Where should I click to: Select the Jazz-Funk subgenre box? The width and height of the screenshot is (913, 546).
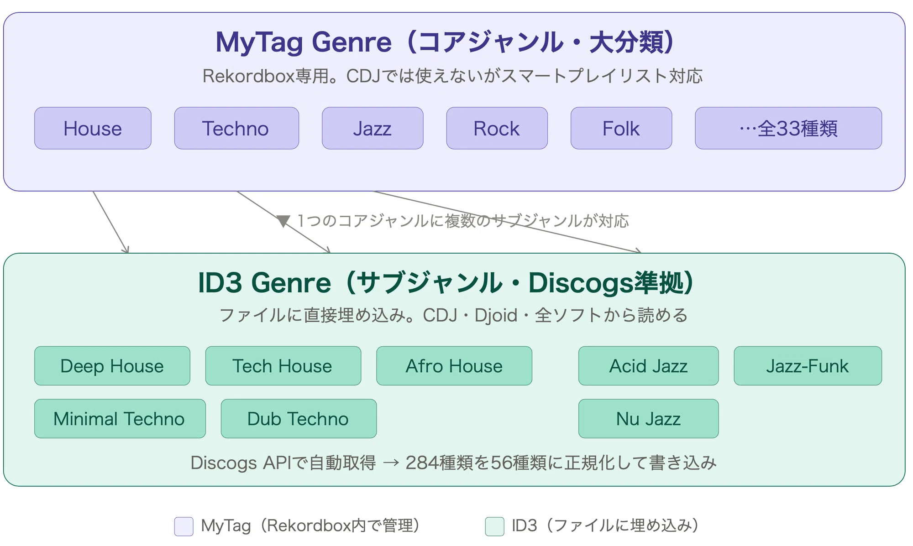pos(808,366)
